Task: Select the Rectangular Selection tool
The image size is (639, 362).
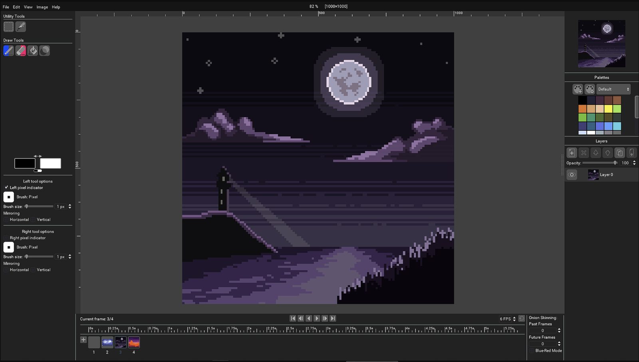Action: (8, 27)
